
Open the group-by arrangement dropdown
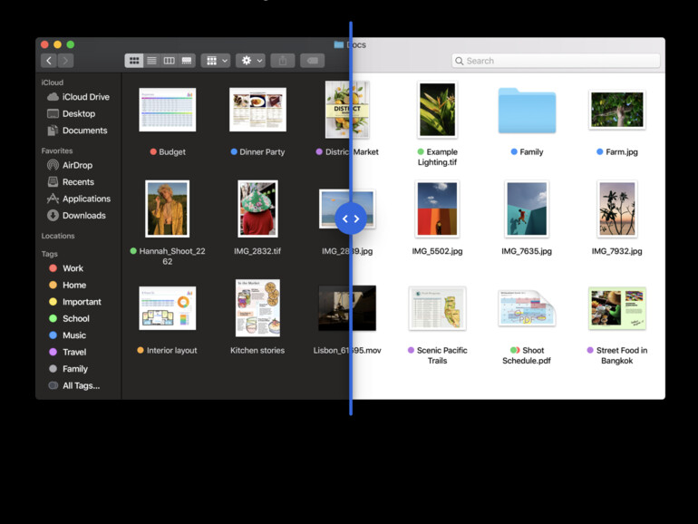click(x=216, y=61)
